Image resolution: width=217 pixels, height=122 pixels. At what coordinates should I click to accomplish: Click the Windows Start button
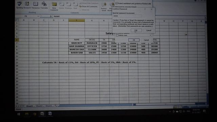click(x=19, y=114)
